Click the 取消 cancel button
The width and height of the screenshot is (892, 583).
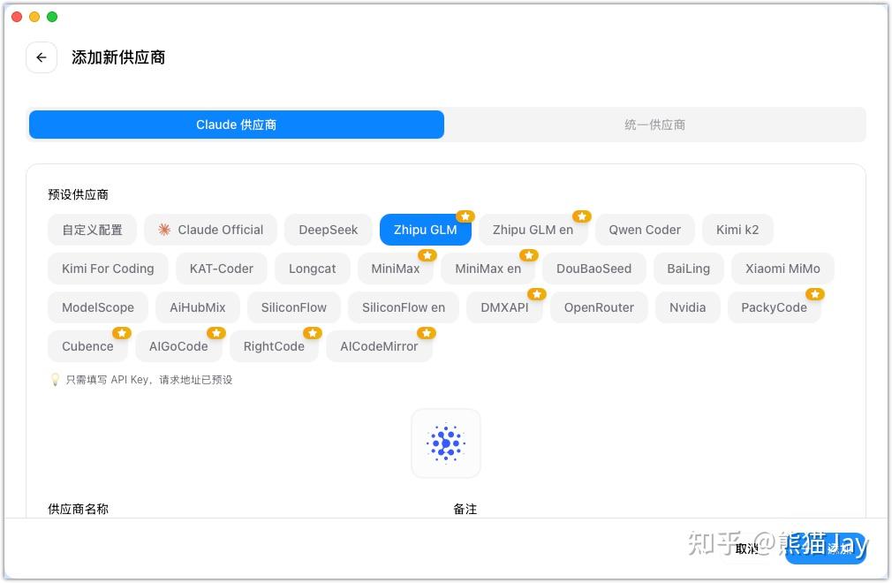click(x=747, y=549)
